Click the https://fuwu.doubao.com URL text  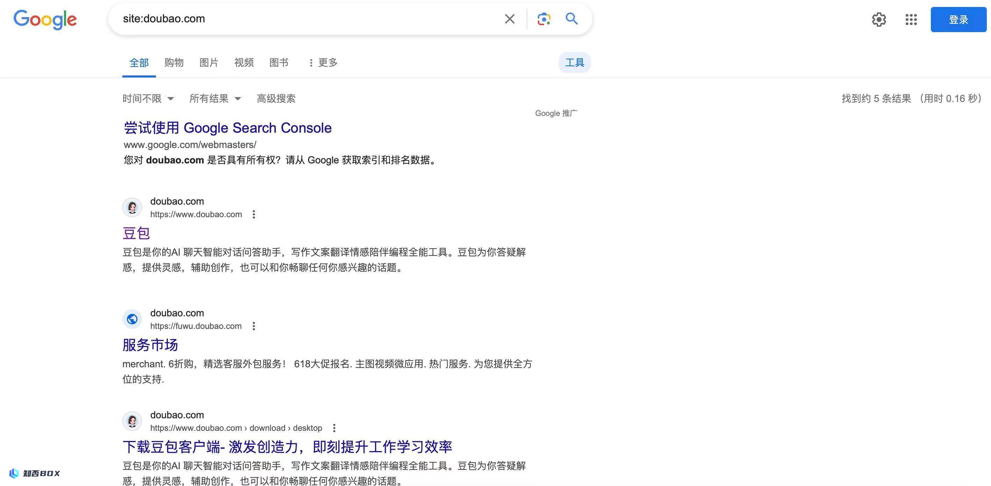point(196,326)
